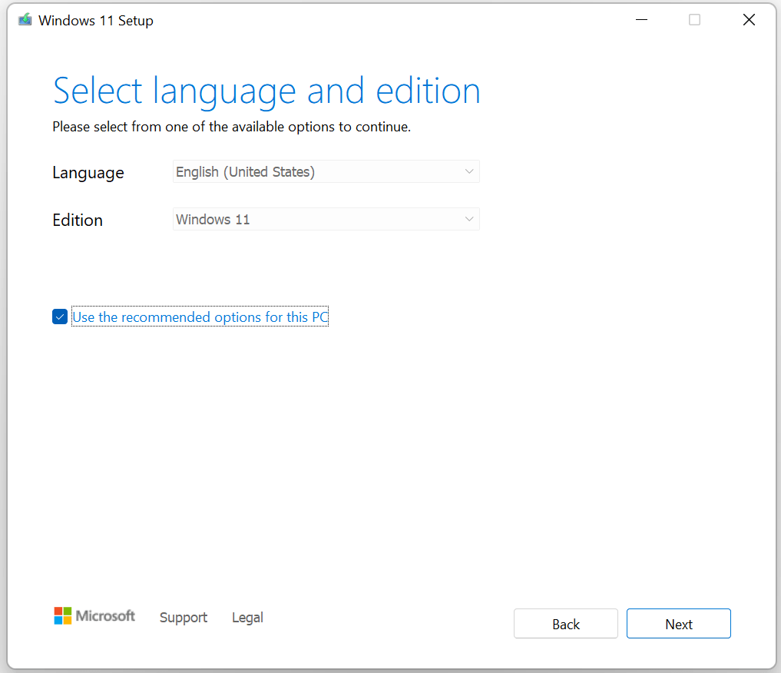This screenshot has width=781, height=673.
Task: Click the Windows 11 Setup title bar icon
Action: (x=24, y=19)
